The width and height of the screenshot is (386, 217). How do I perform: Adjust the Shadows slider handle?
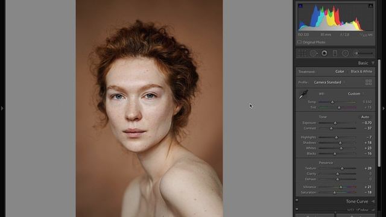click(x=340, y=143)
